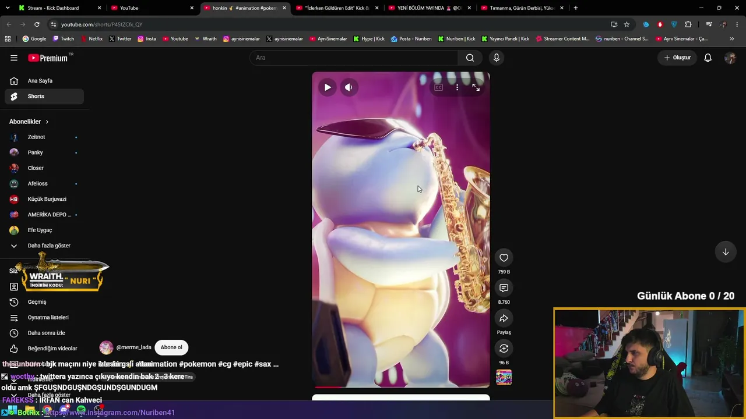Open Posta - Nuriben bookmark
Screen dimensions: 746x419
[x=411, y=39]
